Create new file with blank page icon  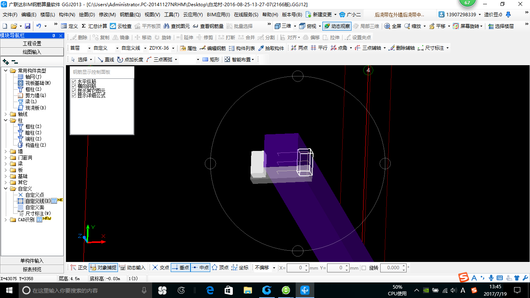point(5,26)
